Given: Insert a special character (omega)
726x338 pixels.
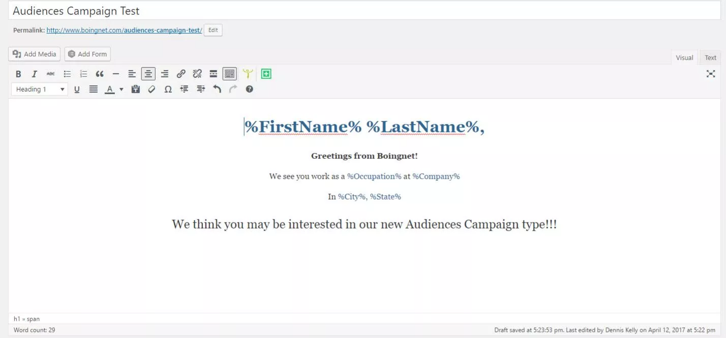Looking at the screenshot, I should tap(168, 89).
